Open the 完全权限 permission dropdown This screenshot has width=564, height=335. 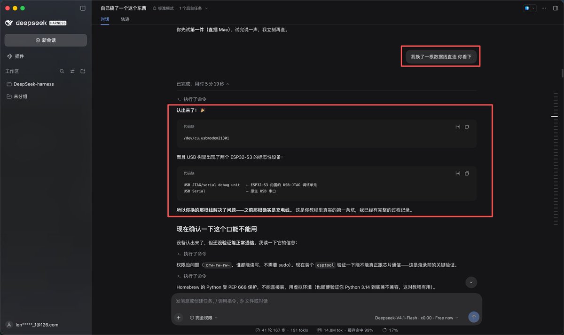pyautogui.click(x=204, y=318)
